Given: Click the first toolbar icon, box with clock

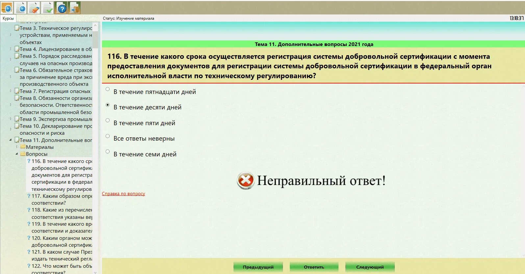Looking at the screenshot, I should tap(7, 8).
